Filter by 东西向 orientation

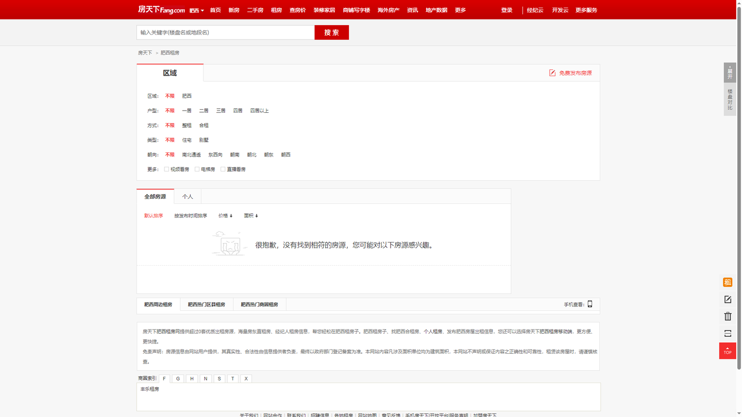pos(215,155)
